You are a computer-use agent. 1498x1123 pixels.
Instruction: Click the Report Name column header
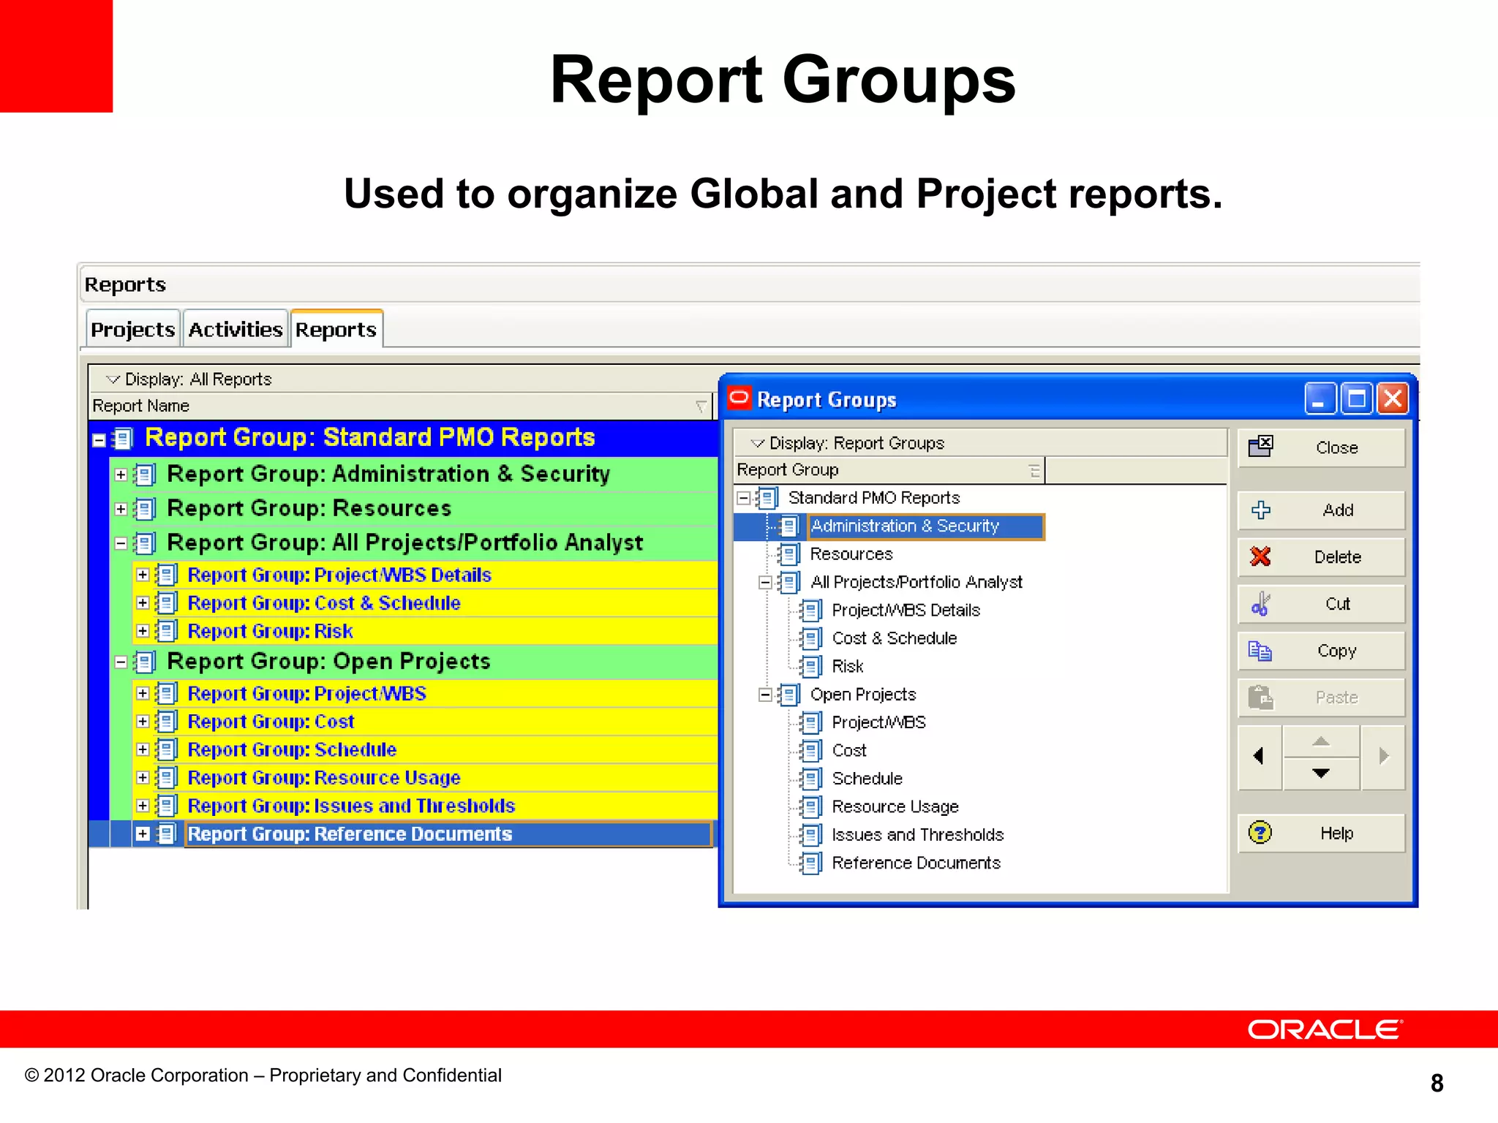tap(401, 406)
